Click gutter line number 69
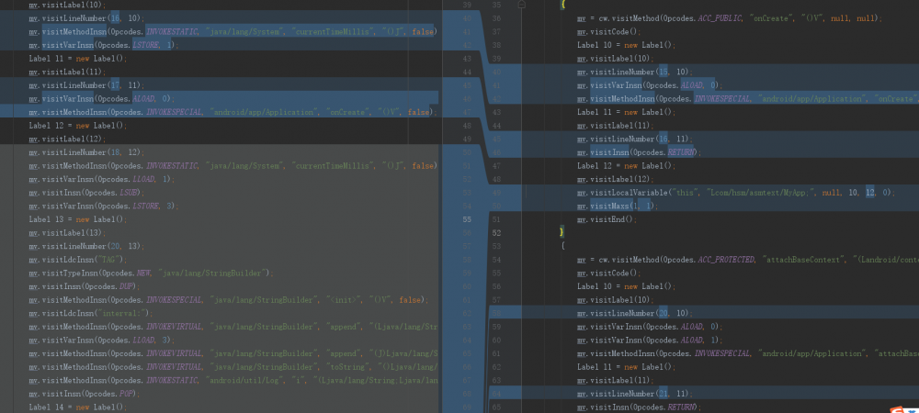Screen dimensions: 919x413 467,407
